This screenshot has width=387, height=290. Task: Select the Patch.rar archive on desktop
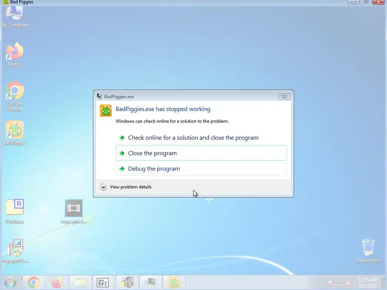tap(15, 211)
